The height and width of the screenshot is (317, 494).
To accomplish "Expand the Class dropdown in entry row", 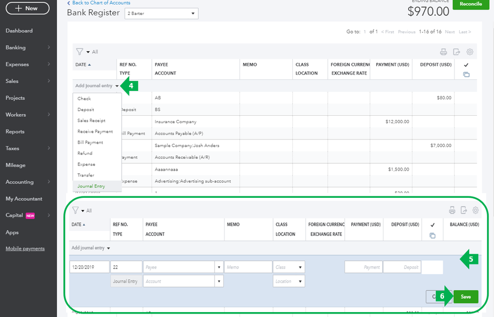I will pyautogui.click(x=300, y=267).
